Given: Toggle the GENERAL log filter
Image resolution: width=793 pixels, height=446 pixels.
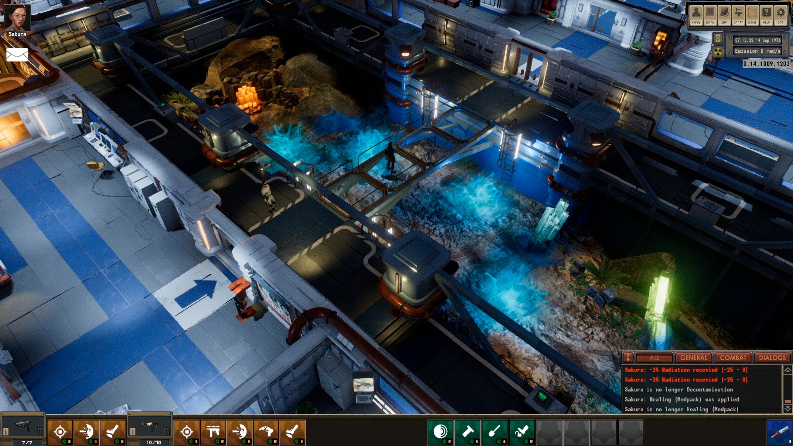Looking at the screenshot, I should pos(693,357).
